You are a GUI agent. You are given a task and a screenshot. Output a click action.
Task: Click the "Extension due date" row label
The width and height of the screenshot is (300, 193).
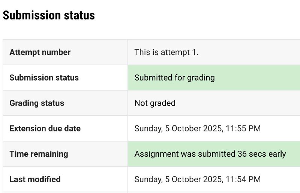45,128
